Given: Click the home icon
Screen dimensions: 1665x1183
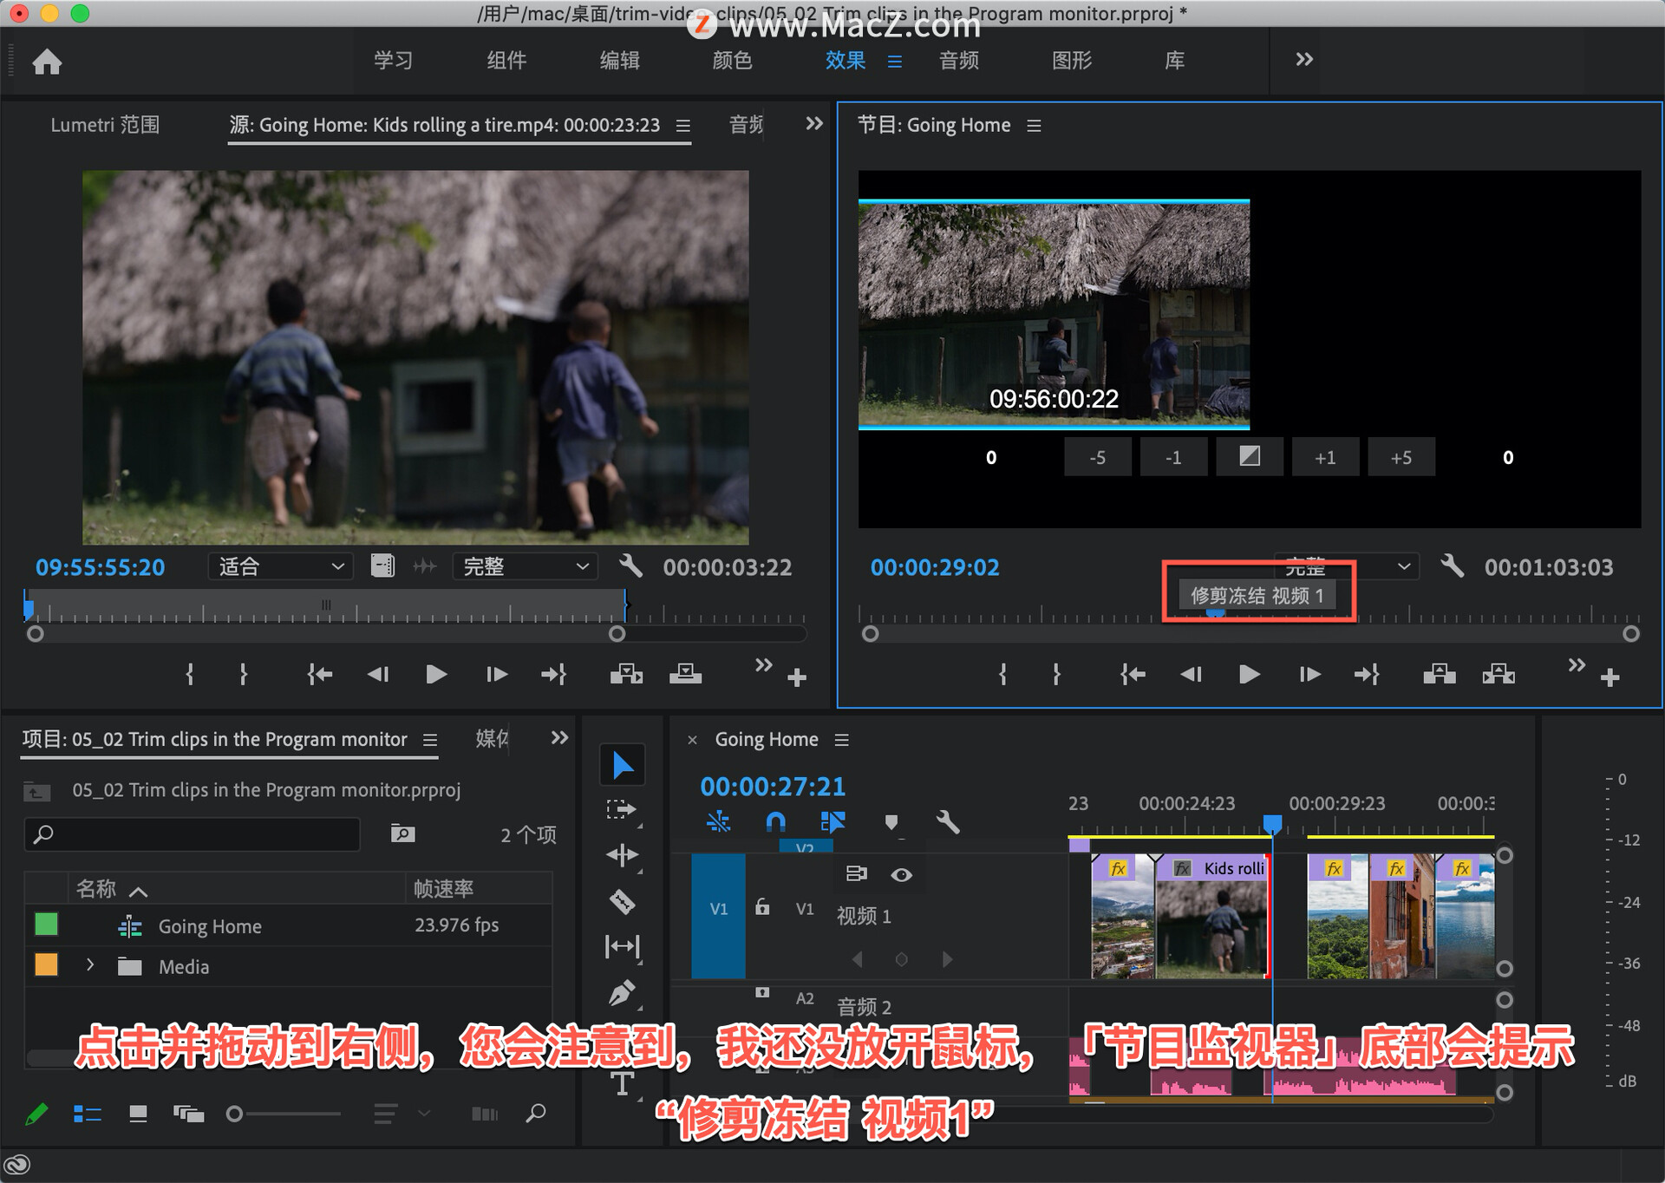Looking at the screenshot, I should (47, 62).
